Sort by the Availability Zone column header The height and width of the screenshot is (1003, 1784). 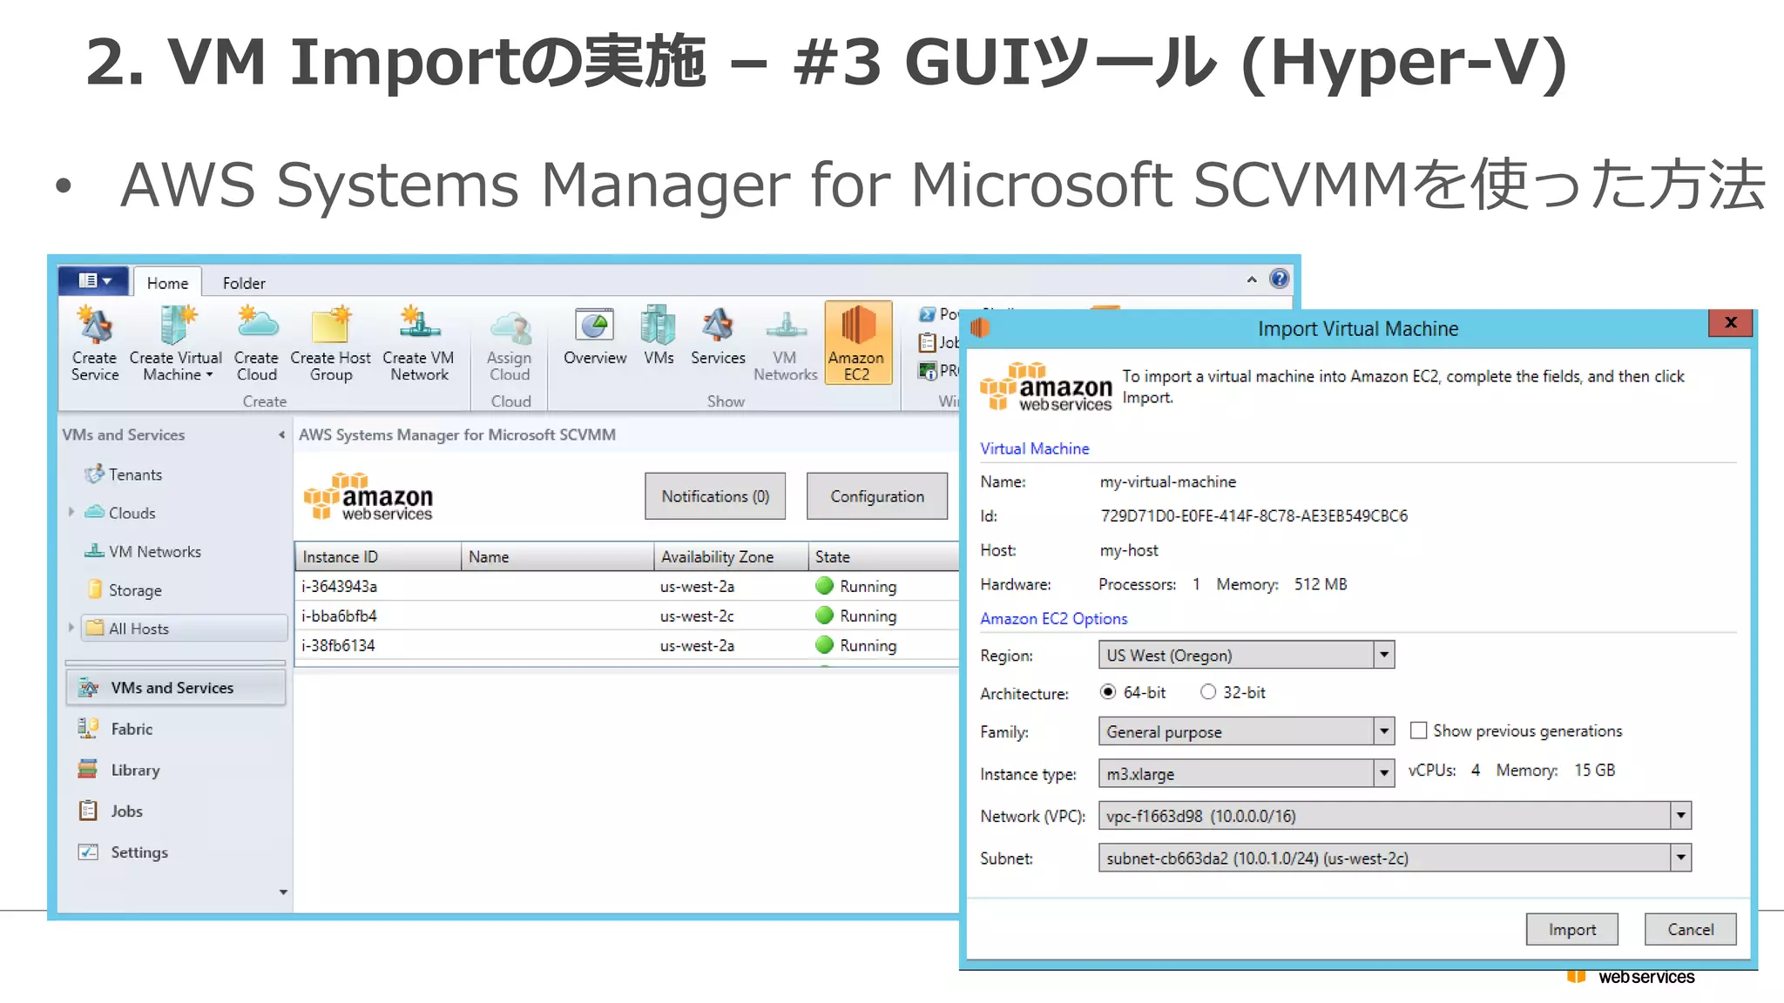pos(731,556)
